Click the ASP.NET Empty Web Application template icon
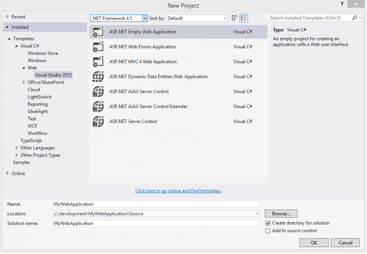This screenshot has height=254, width=367. pyautogui.click(x=98, y=32)
